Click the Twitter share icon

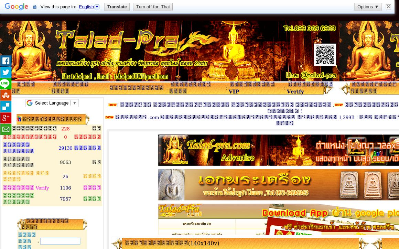click(6, 73)
